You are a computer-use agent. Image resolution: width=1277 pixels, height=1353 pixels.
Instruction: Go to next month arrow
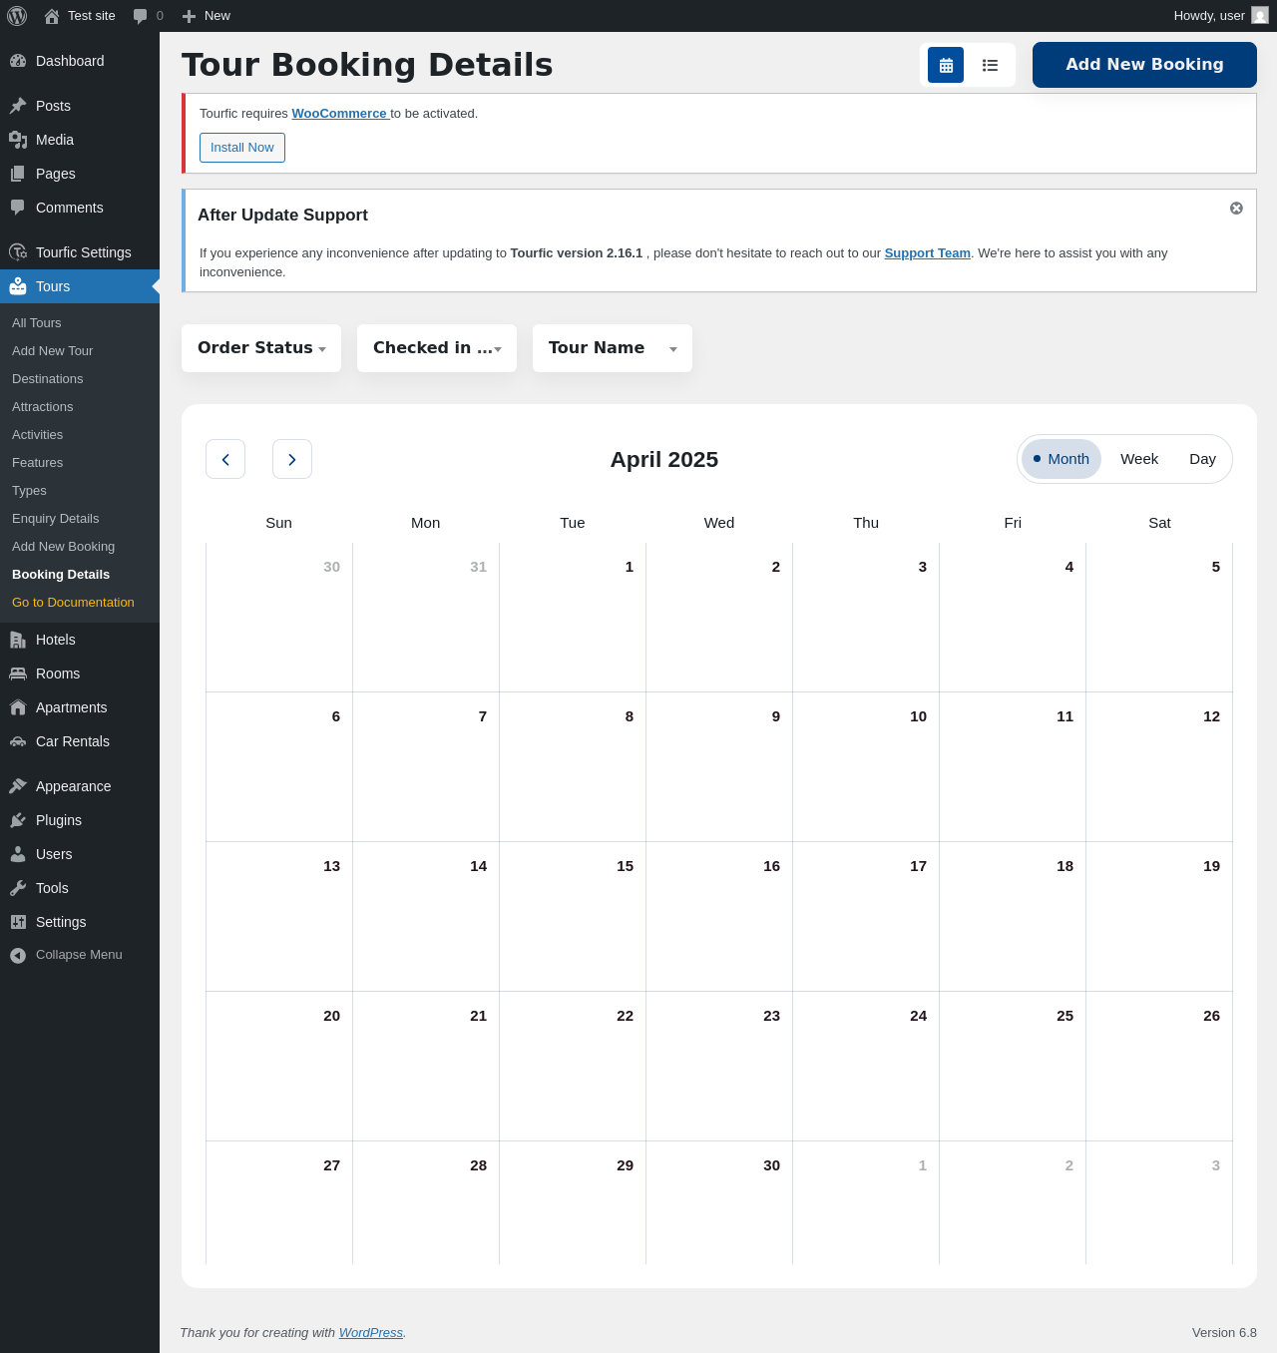point(292,459)
